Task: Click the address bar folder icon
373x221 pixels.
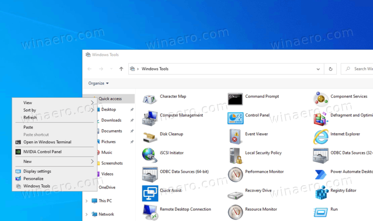Action: pos(132,69)
